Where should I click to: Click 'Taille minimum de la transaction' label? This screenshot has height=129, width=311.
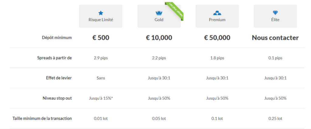[42, 118]
